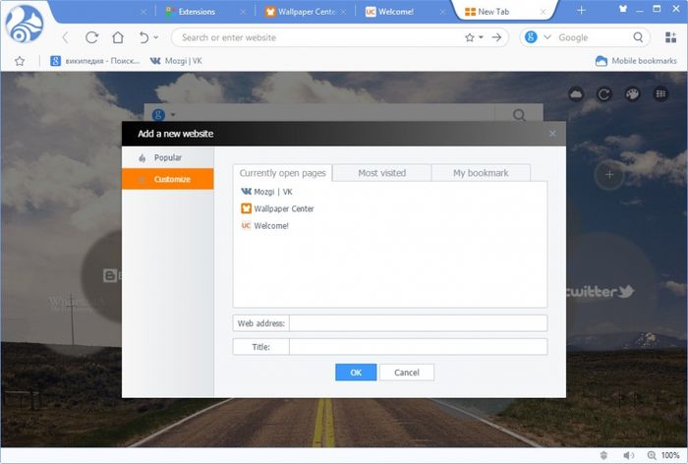Expand the search engine chooser chevron
688x464 pixels.
[x=547, y=37]
